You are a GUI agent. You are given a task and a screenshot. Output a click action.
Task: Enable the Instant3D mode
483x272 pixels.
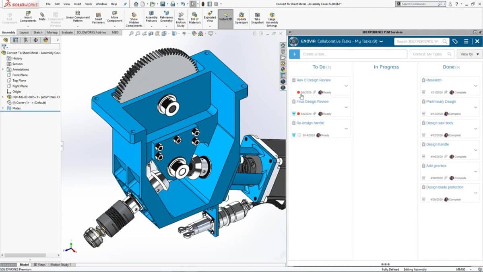(225, 17)
